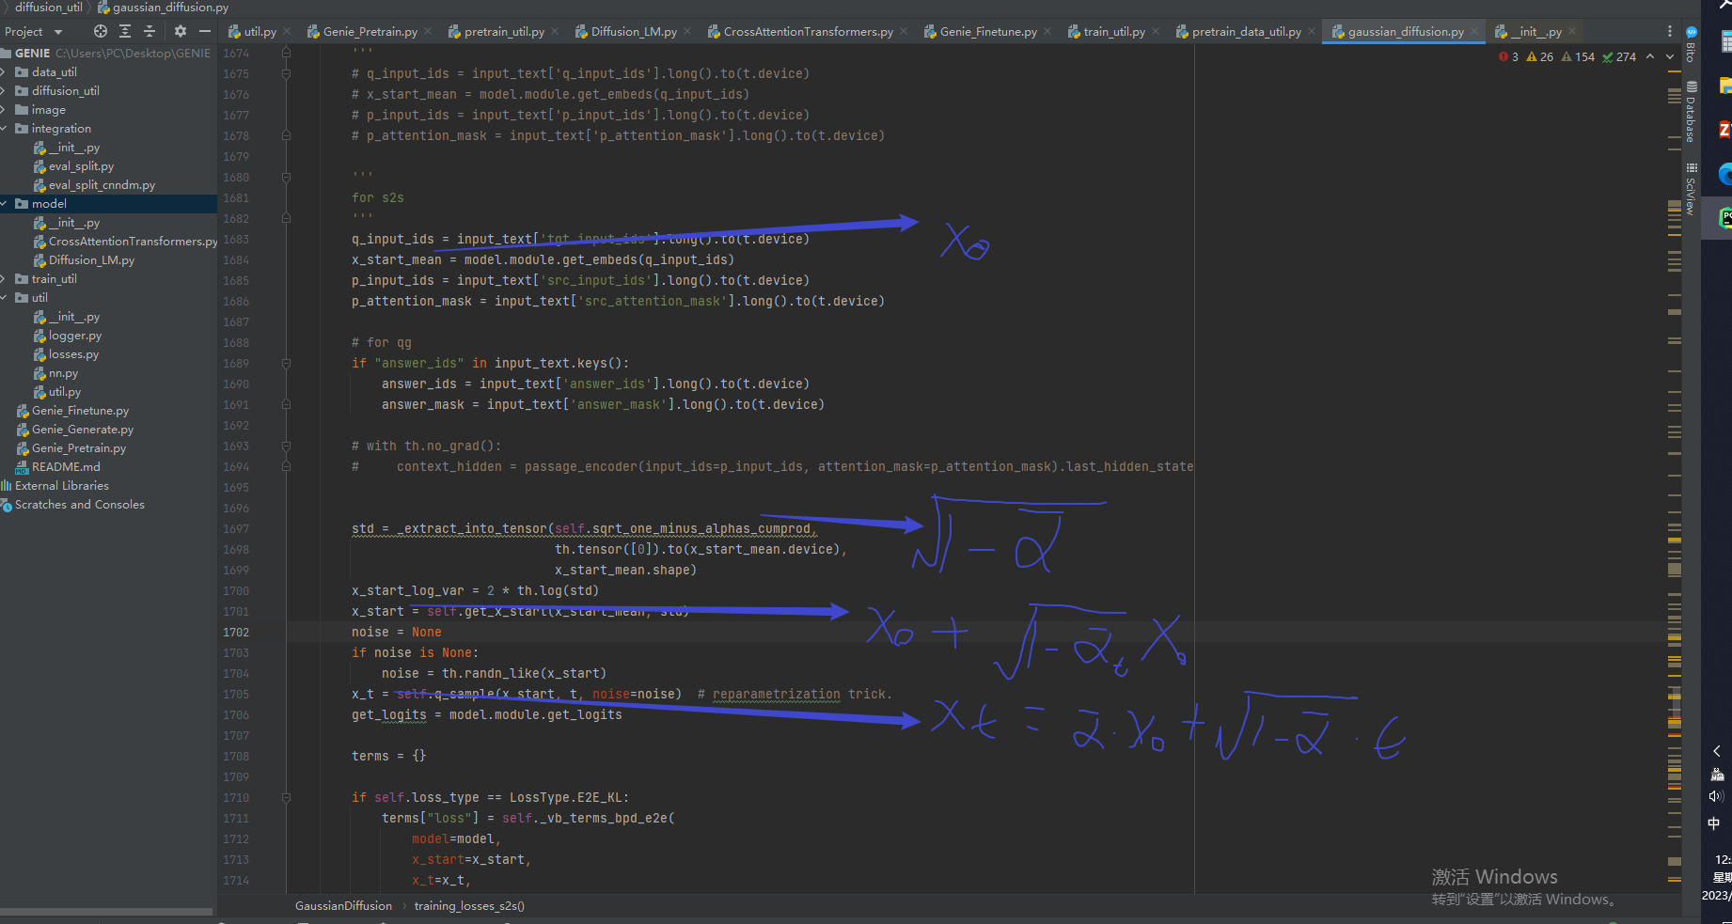1732x924 pixels.
Task: Click the Collapse All icon in Project toolbar
Action: click(150, 31)
